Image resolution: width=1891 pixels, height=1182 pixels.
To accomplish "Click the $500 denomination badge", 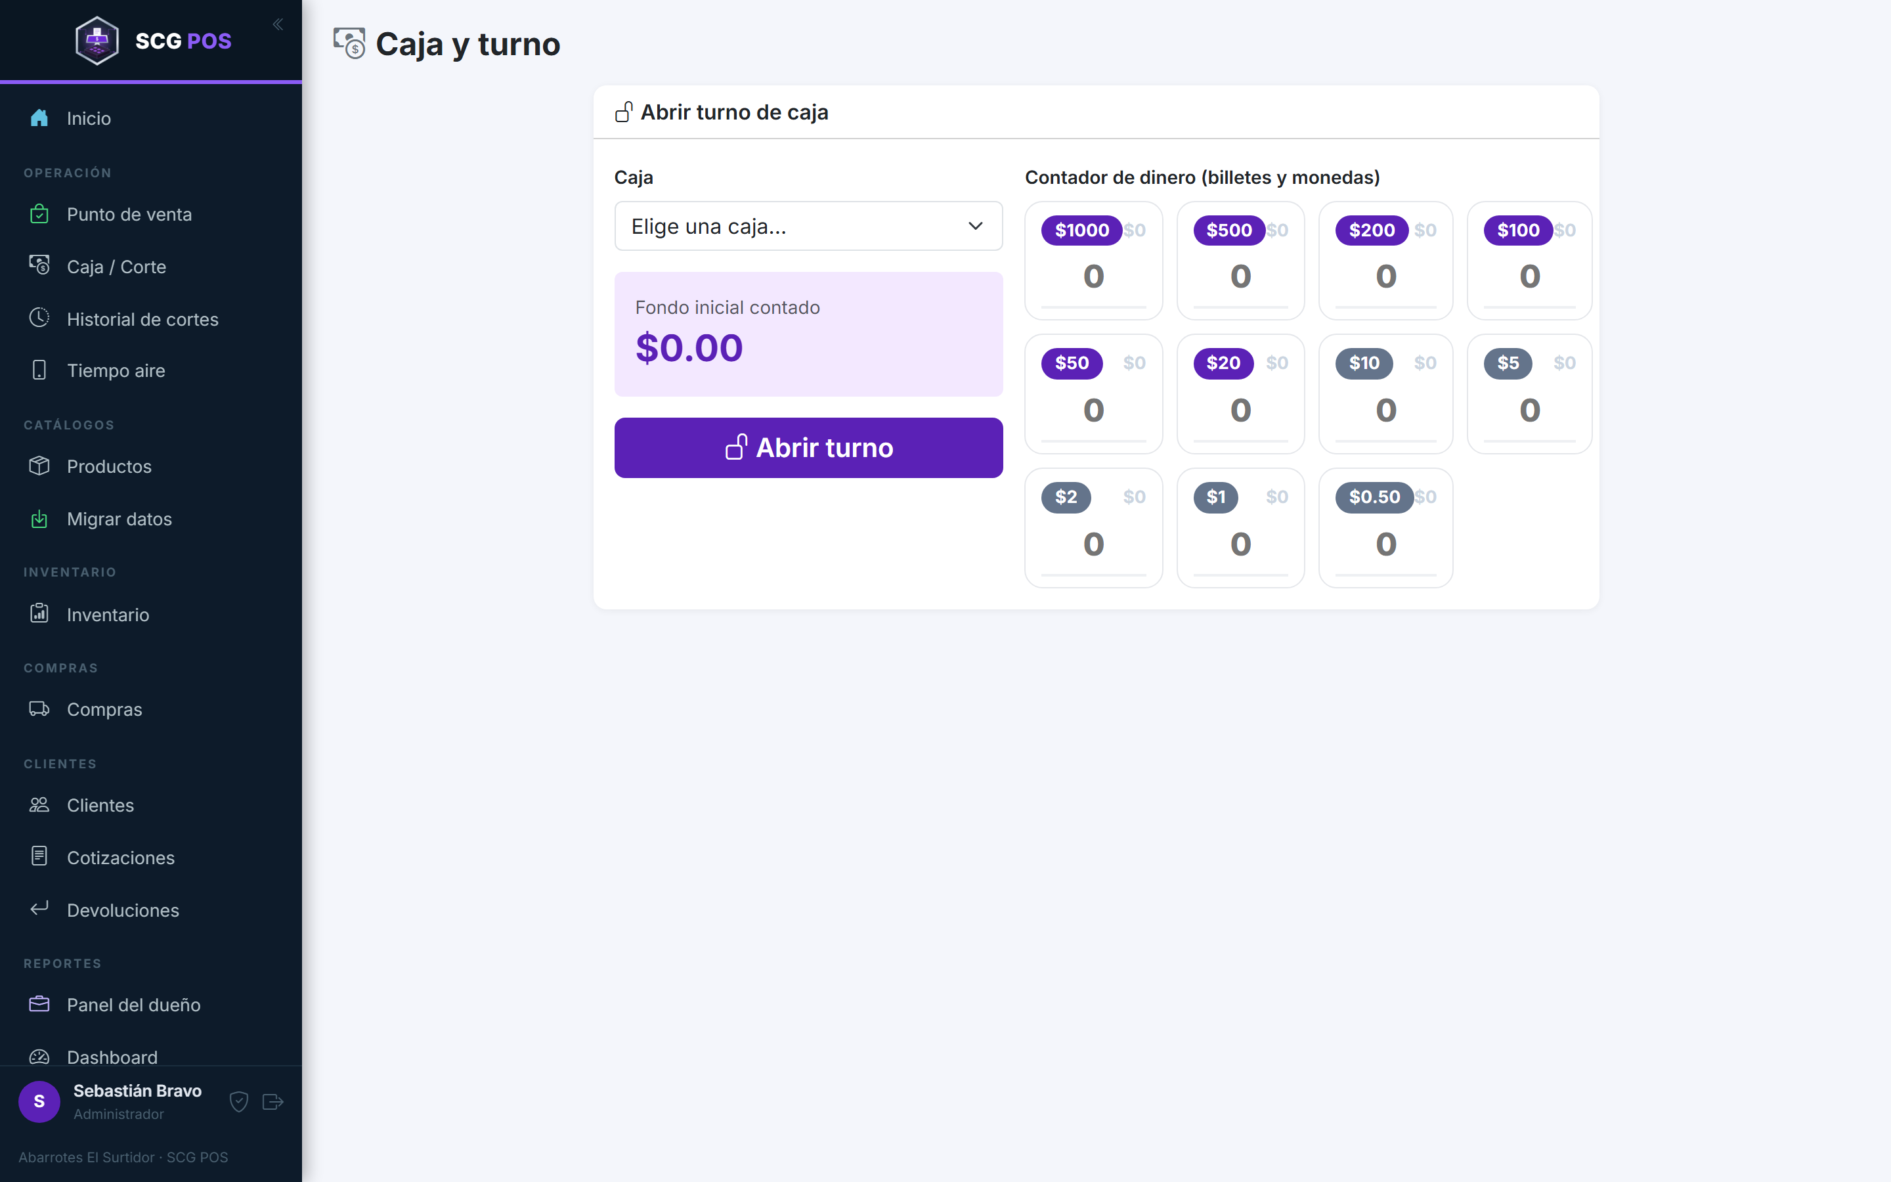I will coord(1228,230).
